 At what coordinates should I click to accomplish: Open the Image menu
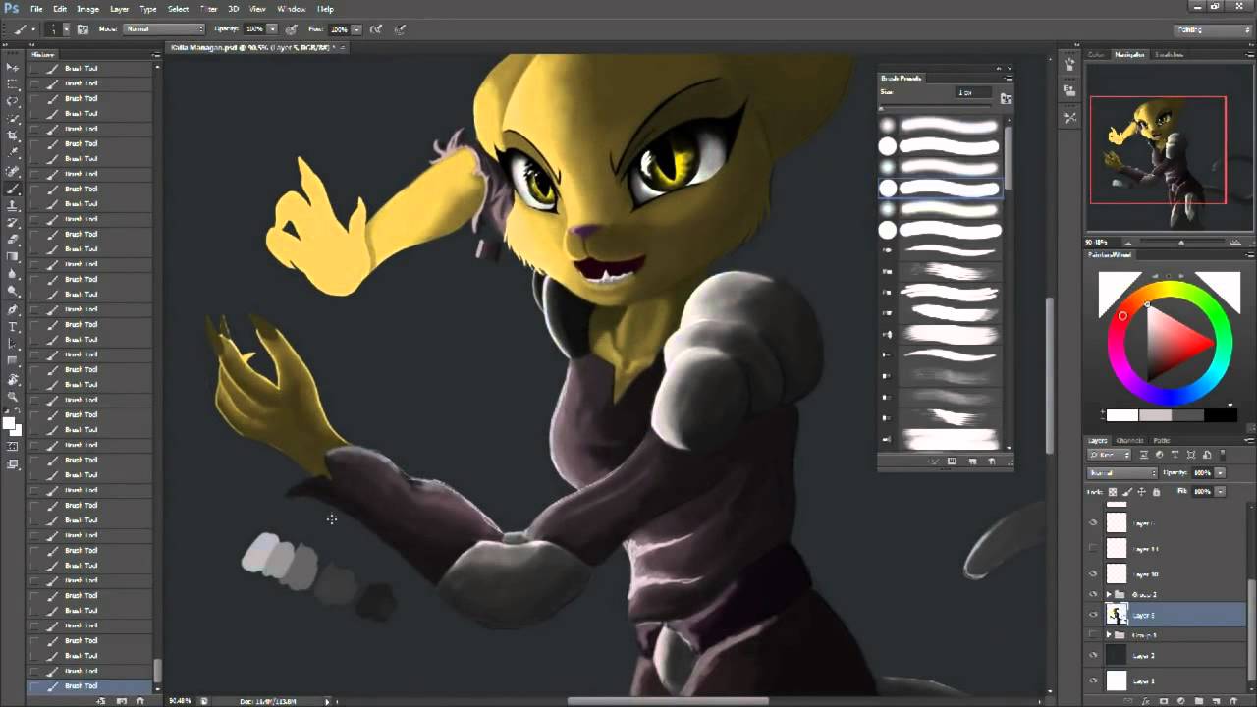[x=87, y=9]
